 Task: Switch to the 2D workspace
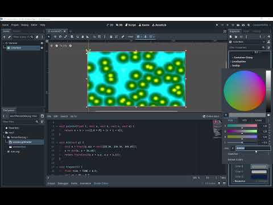point(110,25)
